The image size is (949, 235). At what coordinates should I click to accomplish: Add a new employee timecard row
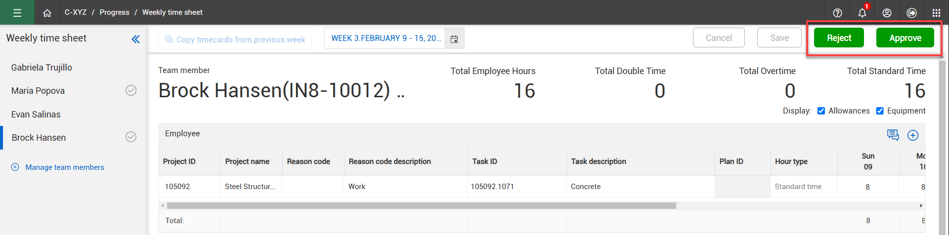(913, 135)
